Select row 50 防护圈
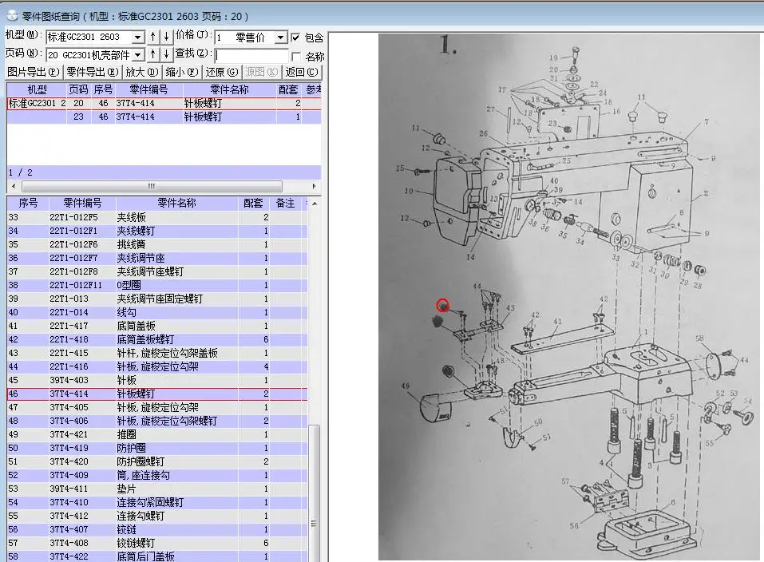 [x=157, y=448]
